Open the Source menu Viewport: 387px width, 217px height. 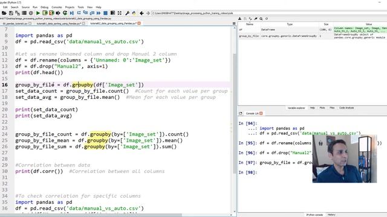point(25,7)
